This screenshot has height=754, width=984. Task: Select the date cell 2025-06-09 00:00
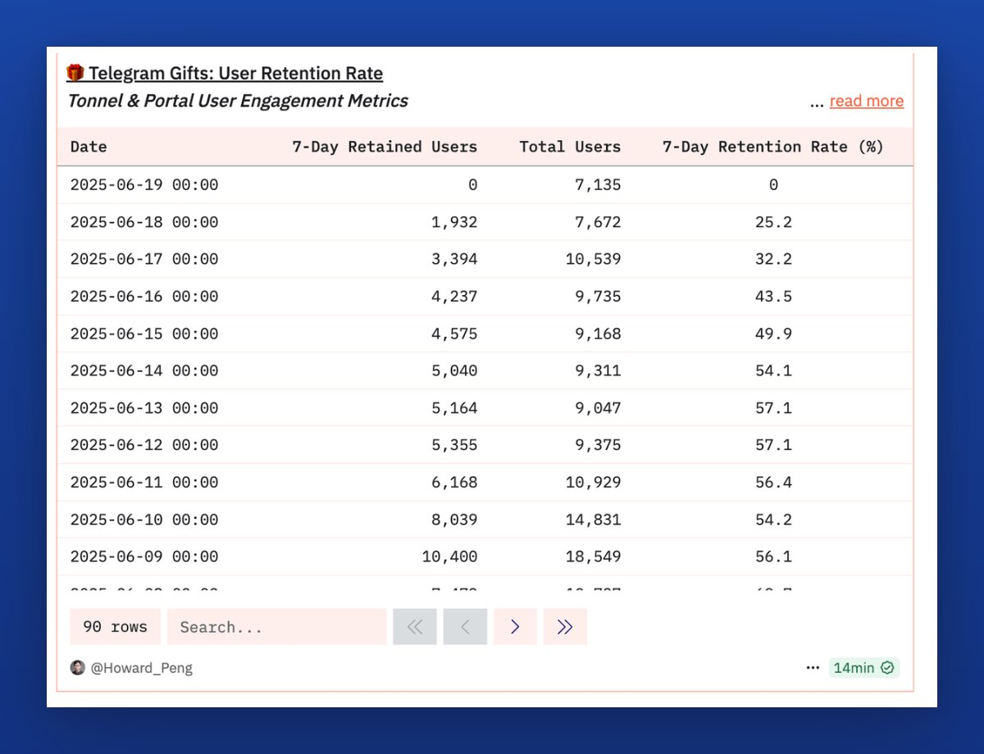pyautogui.click(x=144, y=556)
